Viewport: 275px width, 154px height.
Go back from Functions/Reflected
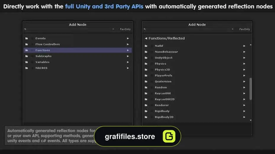(x=146, y=38)
